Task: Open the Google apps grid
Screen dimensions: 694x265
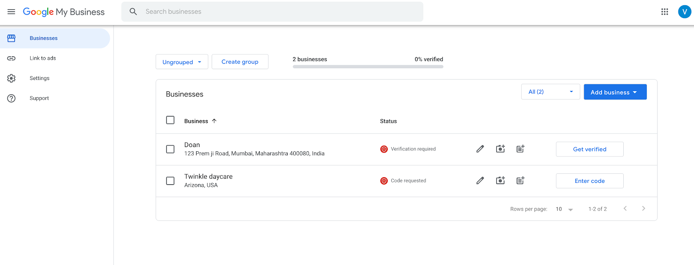Action: click(x=665, y=12)
